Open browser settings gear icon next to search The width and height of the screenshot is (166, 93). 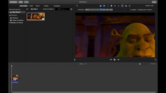tap(71, 9)
